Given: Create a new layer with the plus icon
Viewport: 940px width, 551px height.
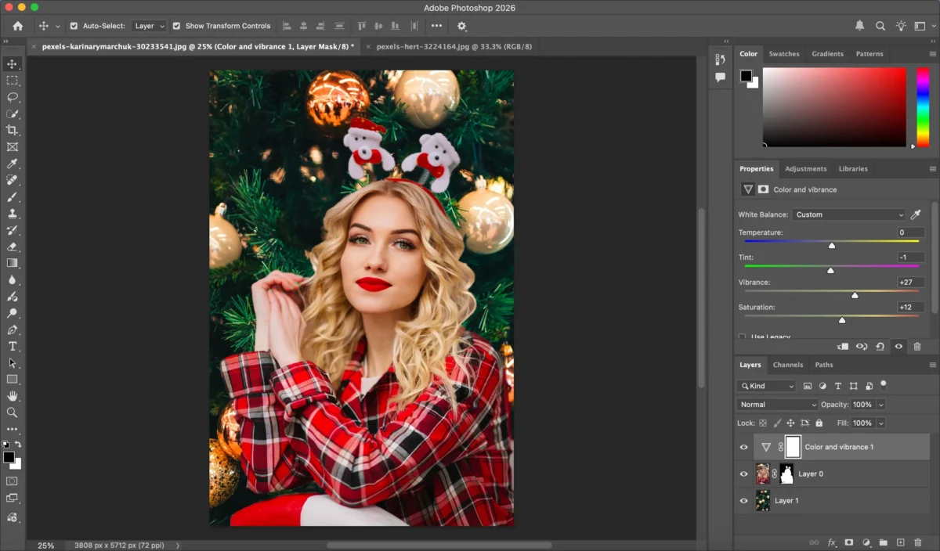Looking at the screenshot, I should coord(901,542).
